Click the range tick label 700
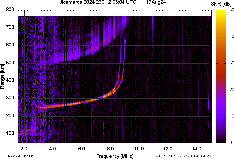Image resolution: width=234 pixels, height=159 pixels. (10, 27)
